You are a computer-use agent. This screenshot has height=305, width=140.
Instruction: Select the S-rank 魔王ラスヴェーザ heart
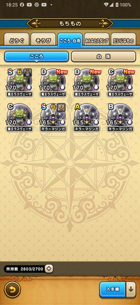[19, 83]
